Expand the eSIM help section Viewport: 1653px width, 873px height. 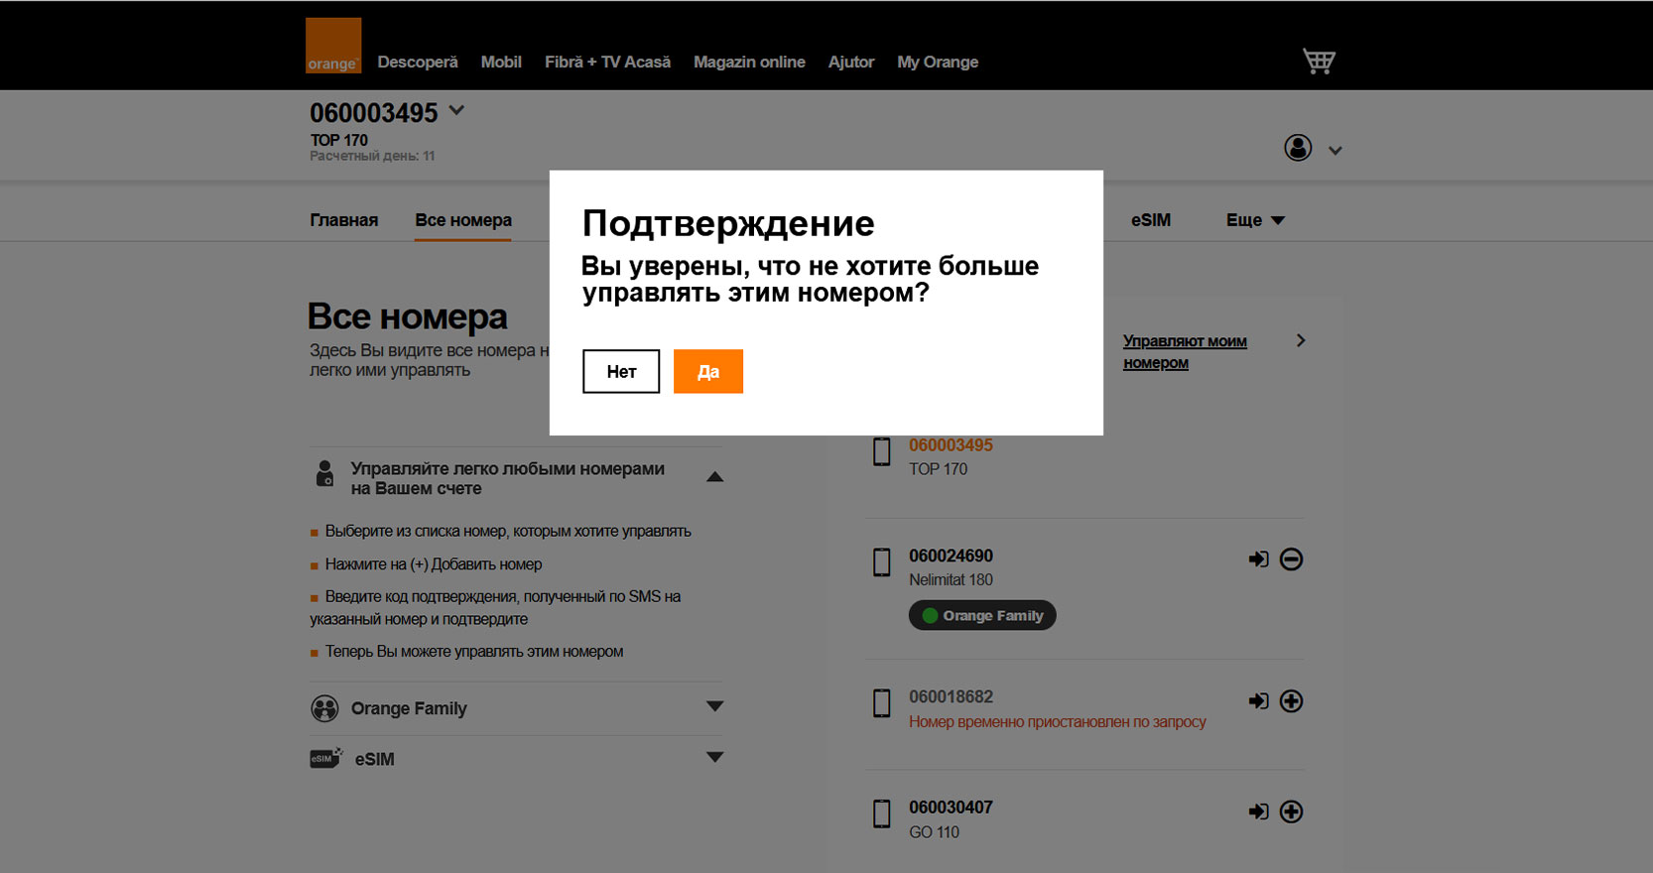pos(714,758)
